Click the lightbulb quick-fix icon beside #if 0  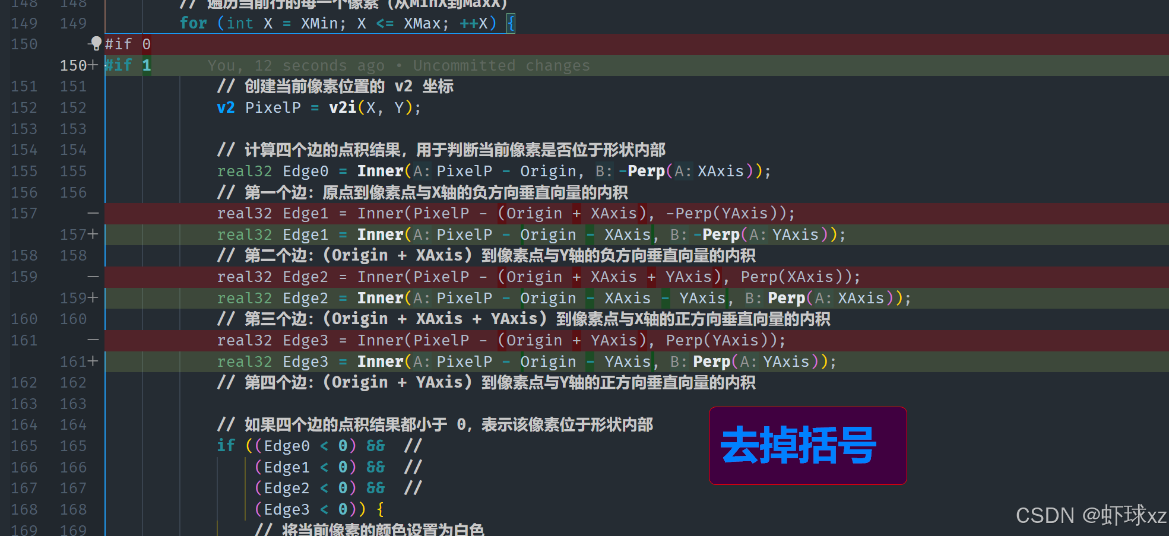[x=96, y=43]
